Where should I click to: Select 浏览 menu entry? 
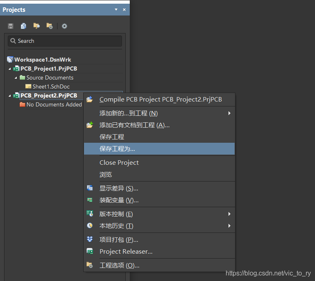[x=159, y=174]
